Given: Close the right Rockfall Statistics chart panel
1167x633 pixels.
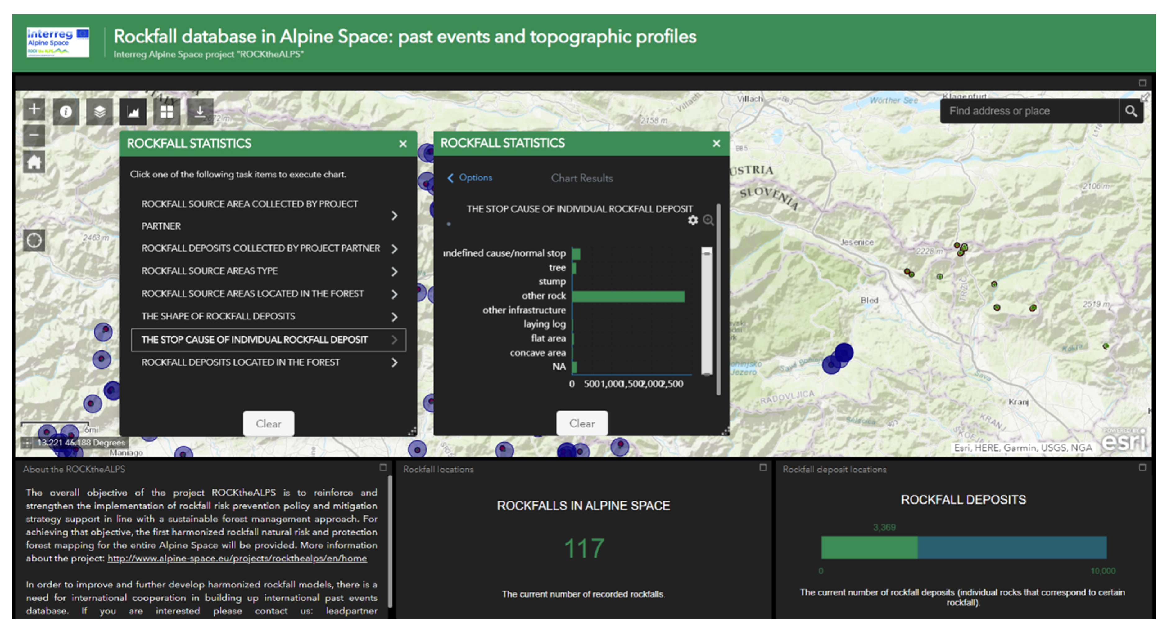Looking at the screenshot, I should [x=716, y=143].
